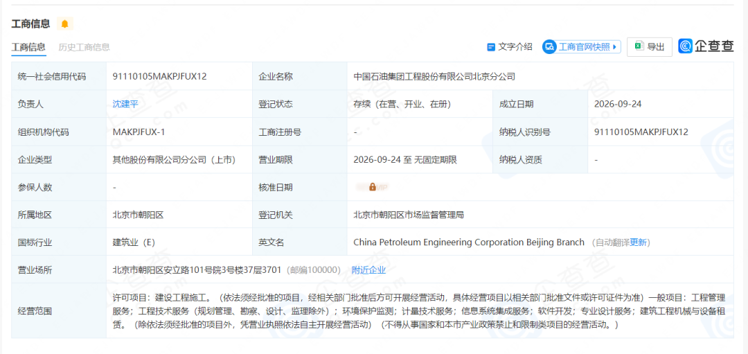Viewport: 748px width, 354px height.
Task: Click the 参保人数 label cell
Action: (x=59, y=187)
